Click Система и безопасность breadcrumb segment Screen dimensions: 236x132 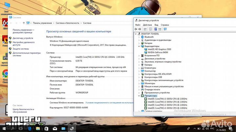(x=67, y=23)
